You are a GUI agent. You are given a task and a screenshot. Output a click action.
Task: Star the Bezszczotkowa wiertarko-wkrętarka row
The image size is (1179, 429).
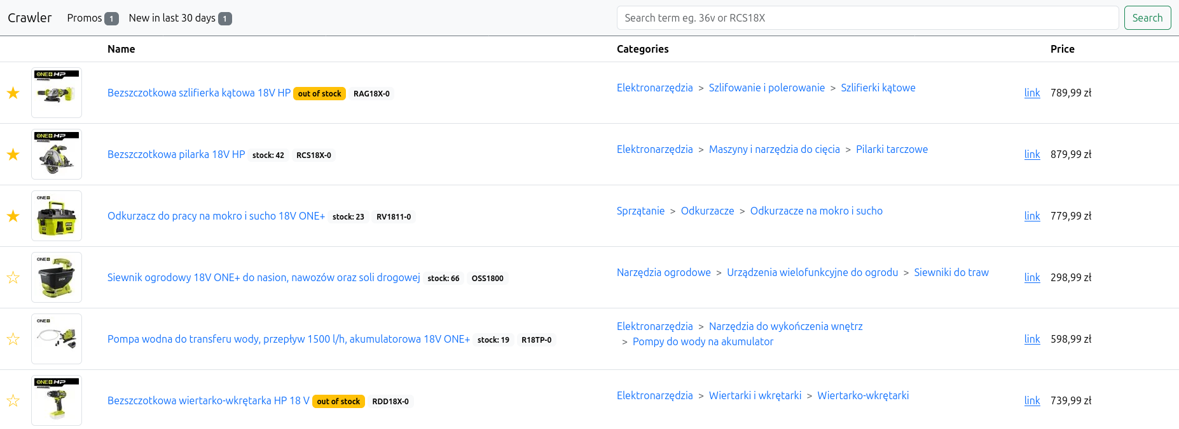[x=13, y=401]
